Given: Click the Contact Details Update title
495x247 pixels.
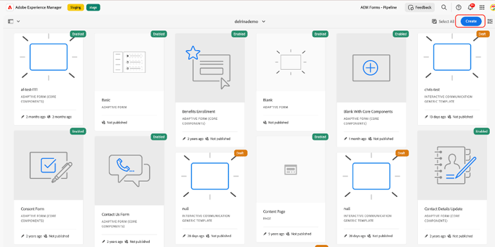Looking at the screenshot, I should [x=444, y=209].
